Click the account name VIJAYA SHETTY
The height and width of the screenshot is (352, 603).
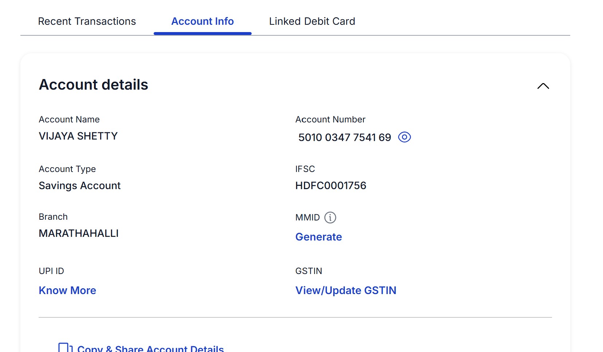pyautogui.click(x=78, y=136)
